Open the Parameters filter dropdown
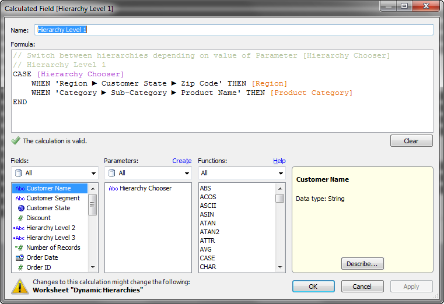 pyautogui.click(x=148, y=173)
